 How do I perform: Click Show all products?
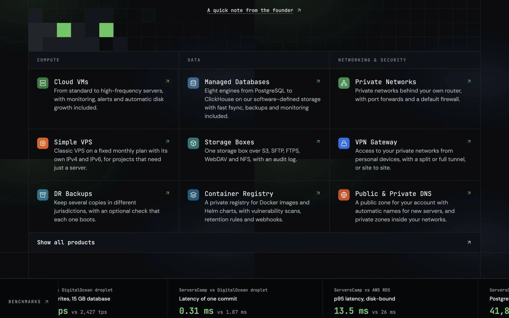point(254,242)
